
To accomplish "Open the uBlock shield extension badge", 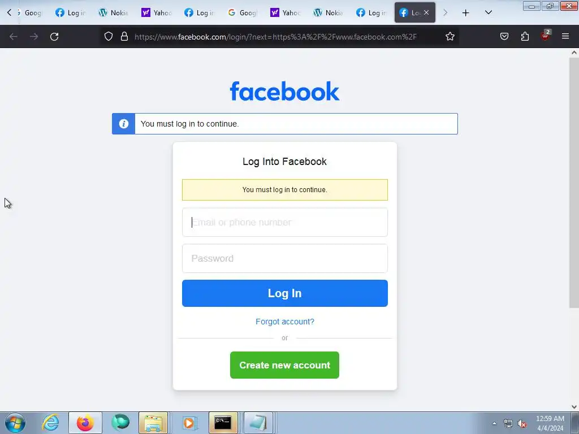I will point(546,36).
